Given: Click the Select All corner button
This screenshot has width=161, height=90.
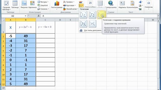Looking at the screenshot, I should pyautogui.click(x=3, y=20).
